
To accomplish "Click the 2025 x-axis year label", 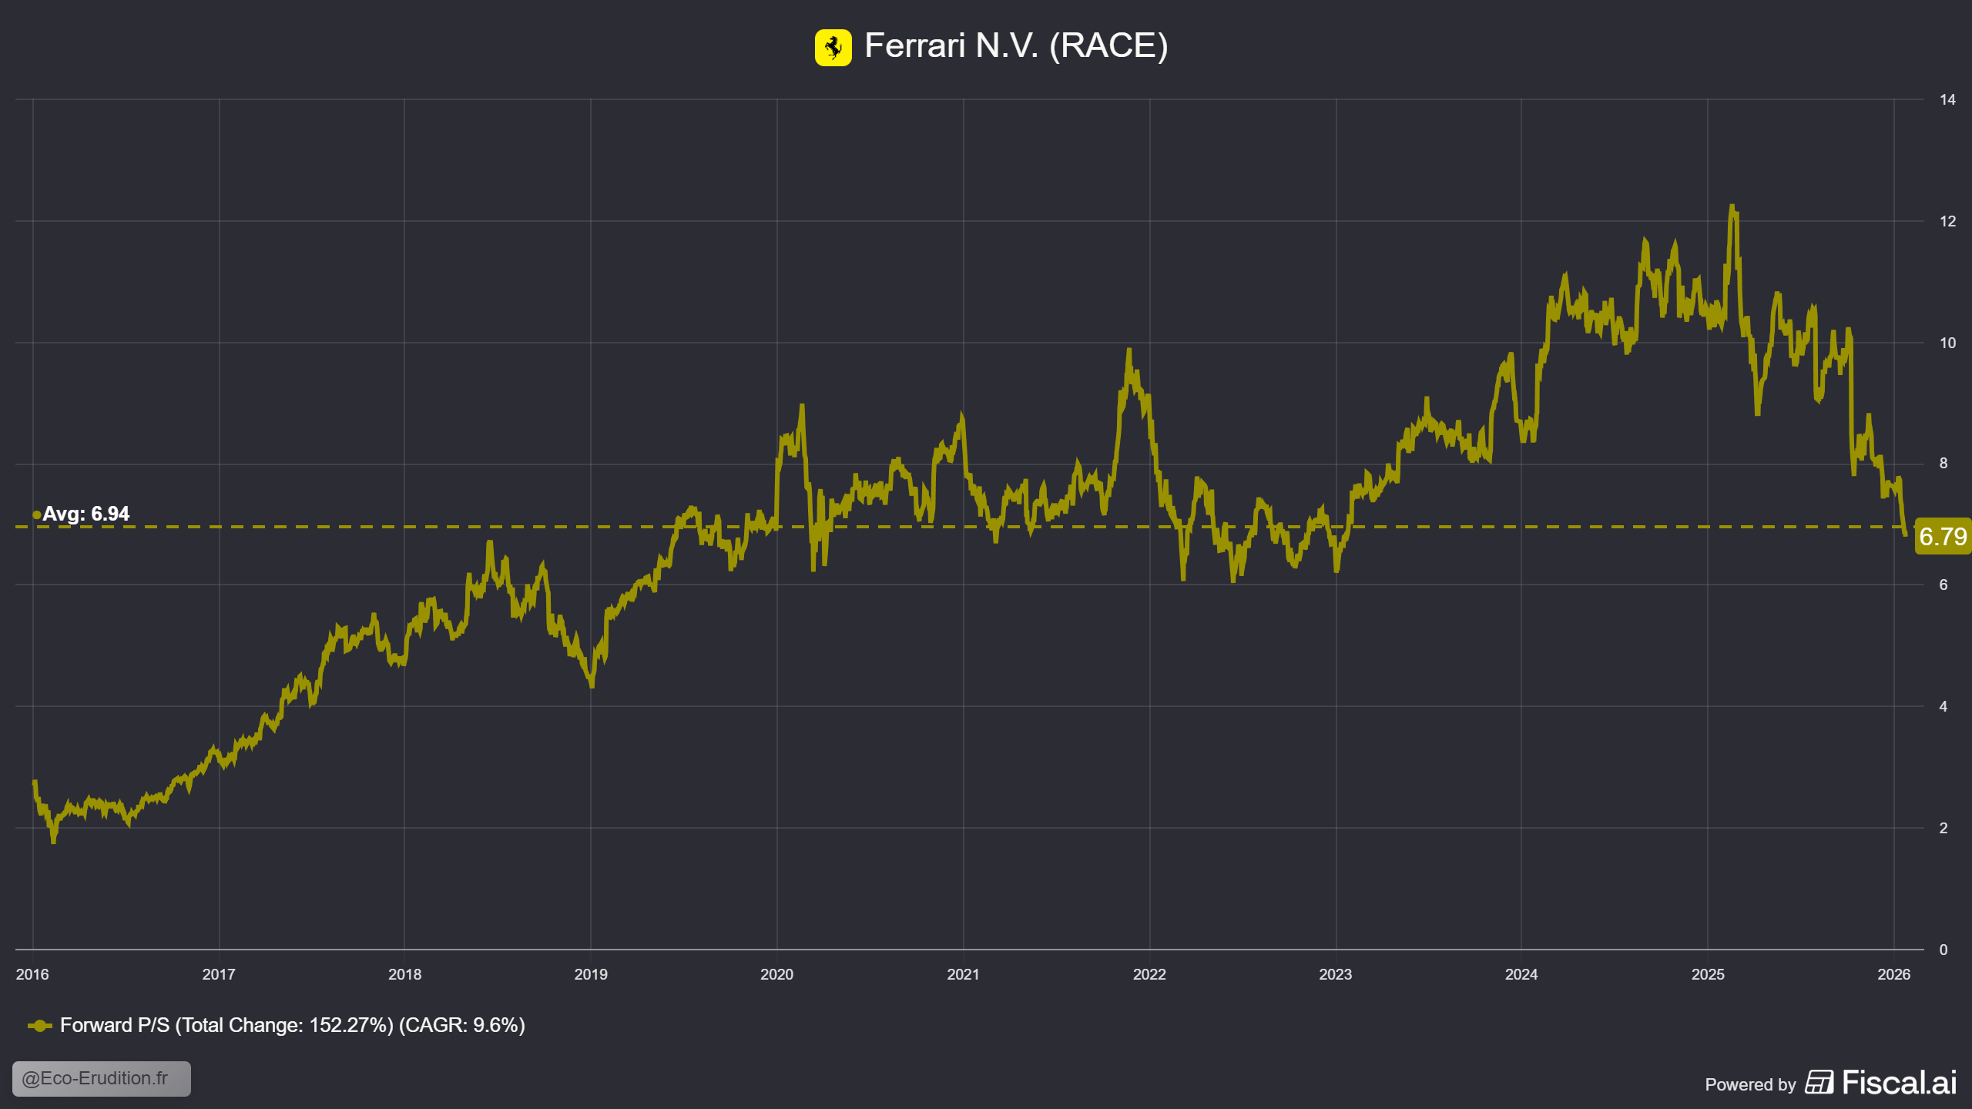I will tap(1707, 974).
